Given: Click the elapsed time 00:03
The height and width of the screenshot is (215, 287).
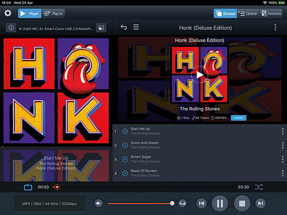Looking at the screenshot, I should tap(44, 187).
